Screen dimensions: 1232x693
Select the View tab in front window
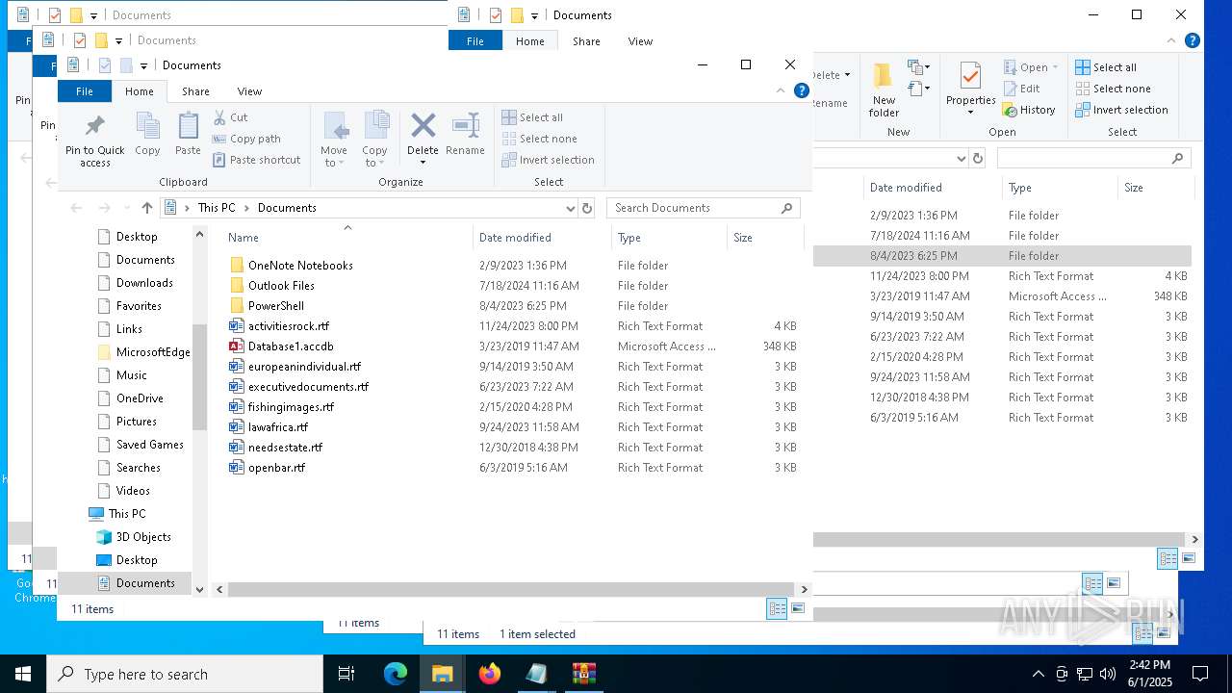pyautogui.click(x=249, y=91)
